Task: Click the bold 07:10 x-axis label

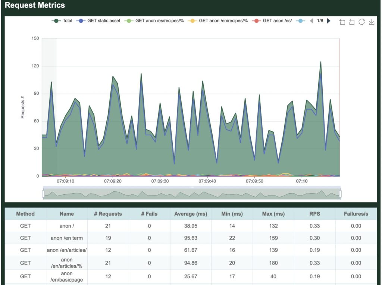Action: click(302, 181)
